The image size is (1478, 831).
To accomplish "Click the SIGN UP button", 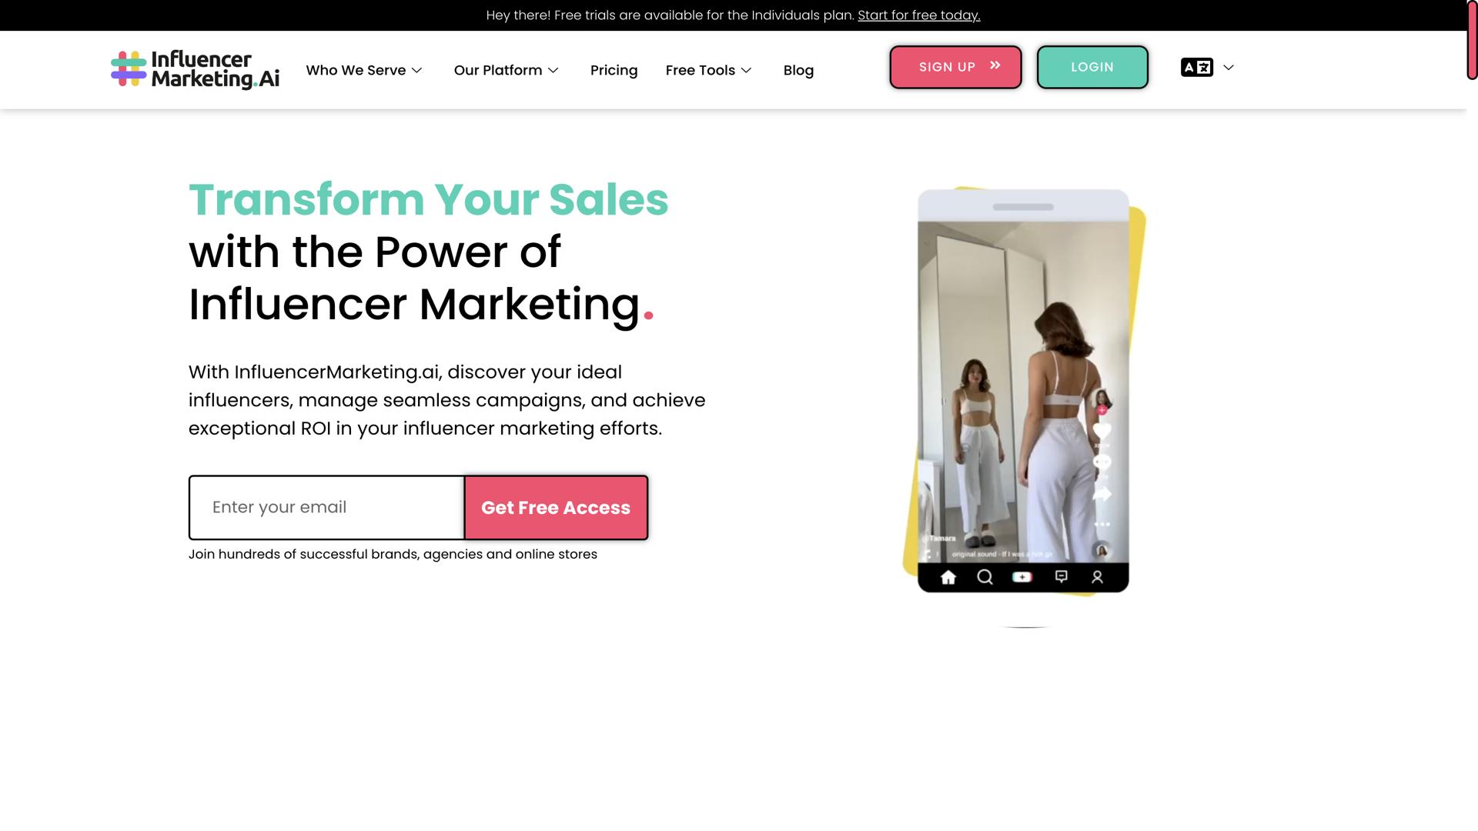I will click(955, 67).
